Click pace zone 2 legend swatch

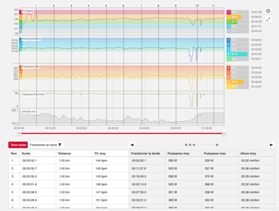pyautogui.click(x=229, y=54)
